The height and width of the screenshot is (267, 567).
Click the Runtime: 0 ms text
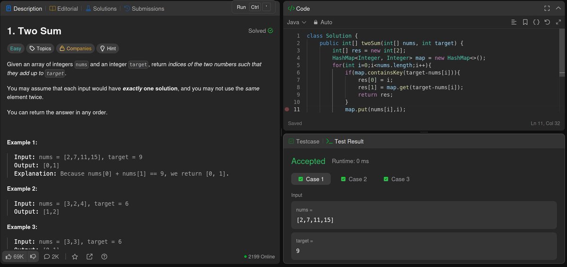[x=350, y=161]
